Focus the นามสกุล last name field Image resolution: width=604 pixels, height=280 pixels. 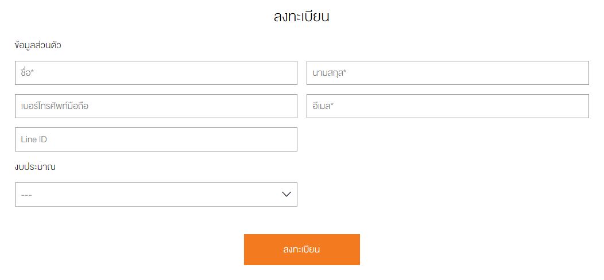click(x=447, y=73)
